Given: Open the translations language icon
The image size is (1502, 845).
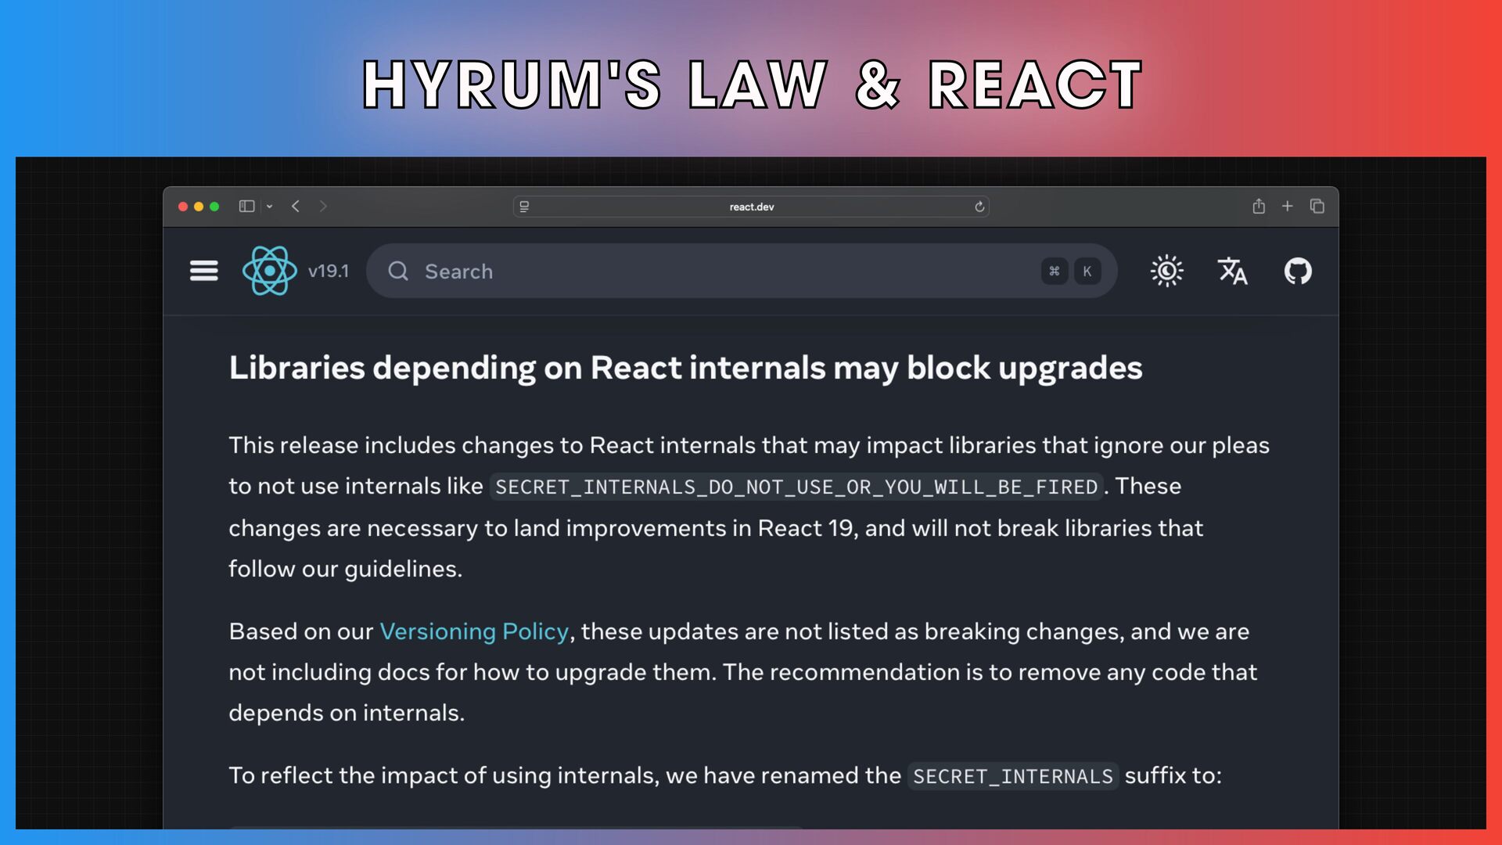Looking at the screenshot, I should [1232, 271].
